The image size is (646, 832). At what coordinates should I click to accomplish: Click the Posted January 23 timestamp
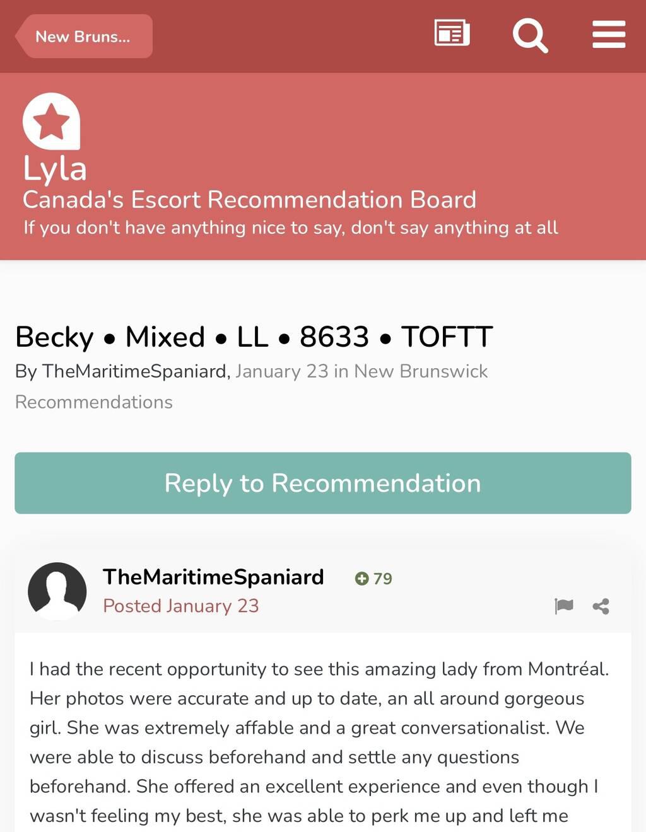[181, 606]
